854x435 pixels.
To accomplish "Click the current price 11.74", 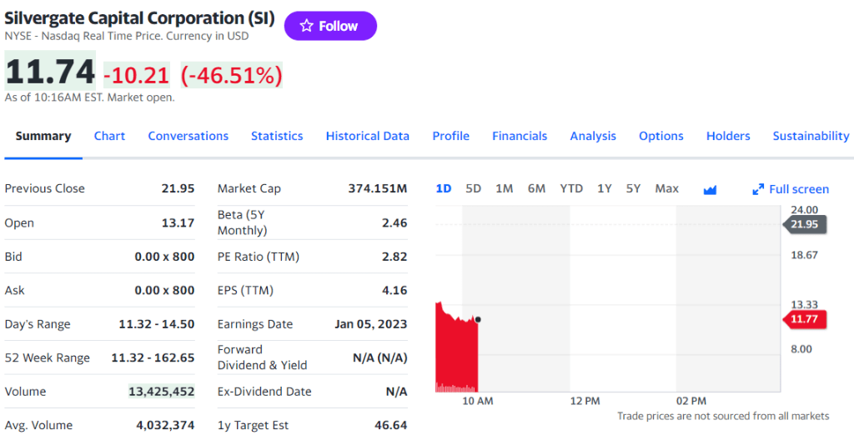I will pyautogui.click(x=50, y=72).
